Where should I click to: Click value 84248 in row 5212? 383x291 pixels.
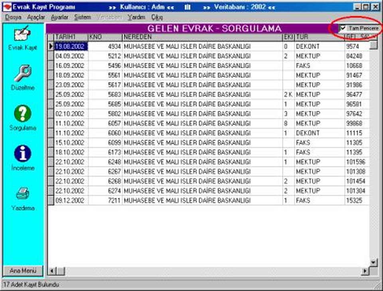point(357,56)
